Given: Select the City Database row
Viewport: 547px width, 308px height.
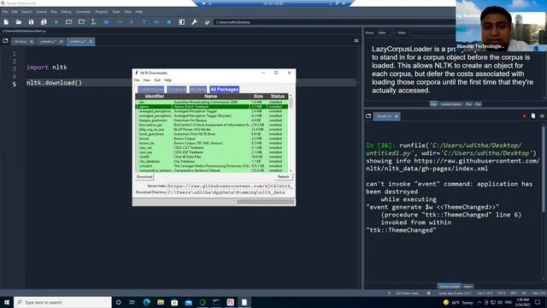Looking at the screenshot, I should [x=212, y=162].
